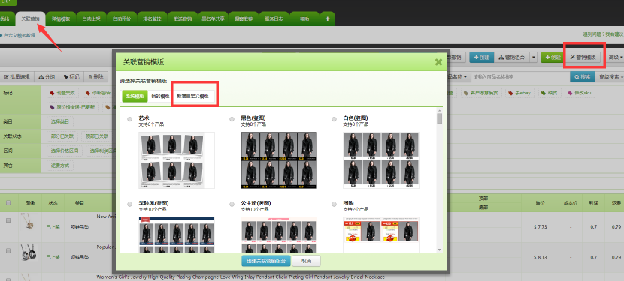
Task: Click the 分组 grouping button
Action: [47, 77]
